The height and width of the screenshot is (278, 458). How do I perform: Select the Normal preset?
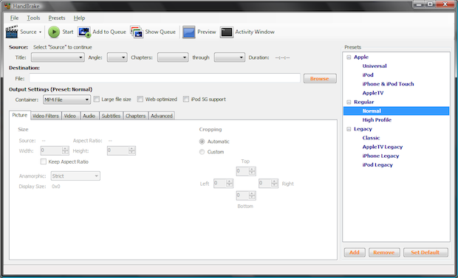point(396,111)
